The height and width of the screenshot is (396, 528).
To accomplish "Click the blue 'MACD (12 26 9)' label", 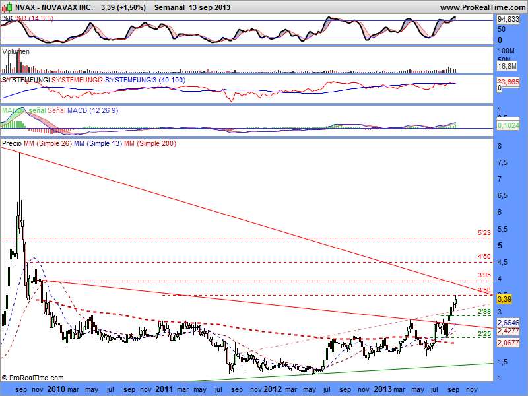I will pyautogui.click(x=92, y=110).
